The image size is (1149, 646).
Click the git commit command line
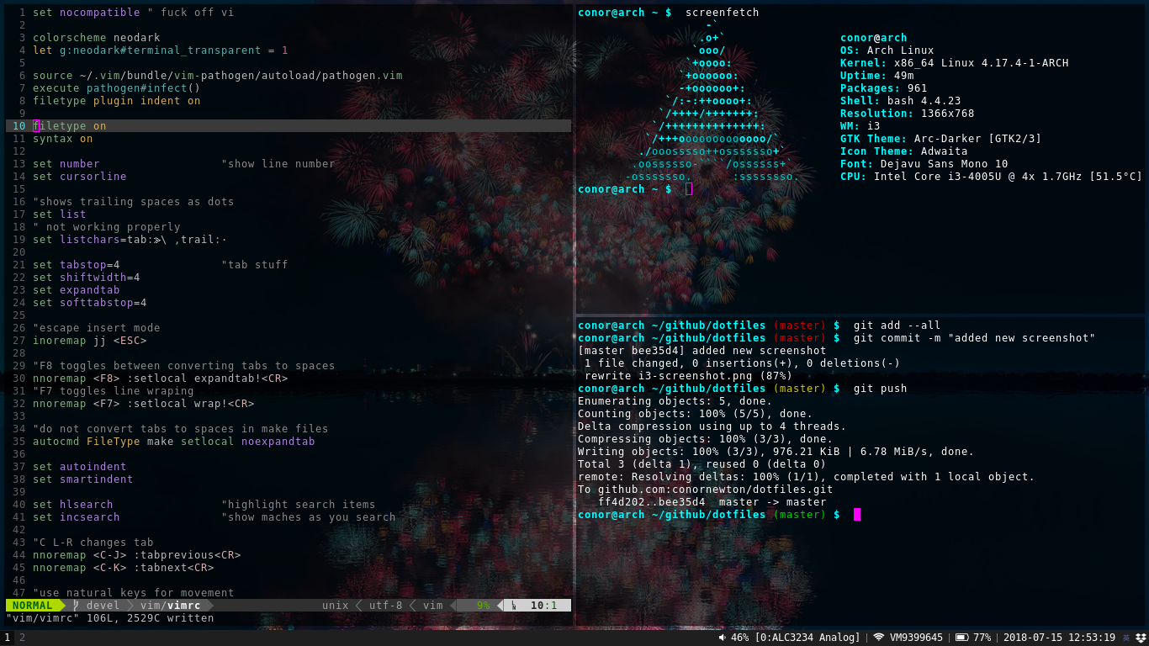(x=974, y=338)
